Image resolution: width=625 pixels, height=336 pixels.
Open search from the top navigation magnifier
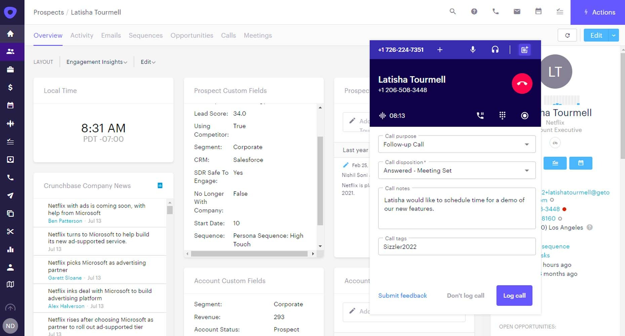click(453, 11)
